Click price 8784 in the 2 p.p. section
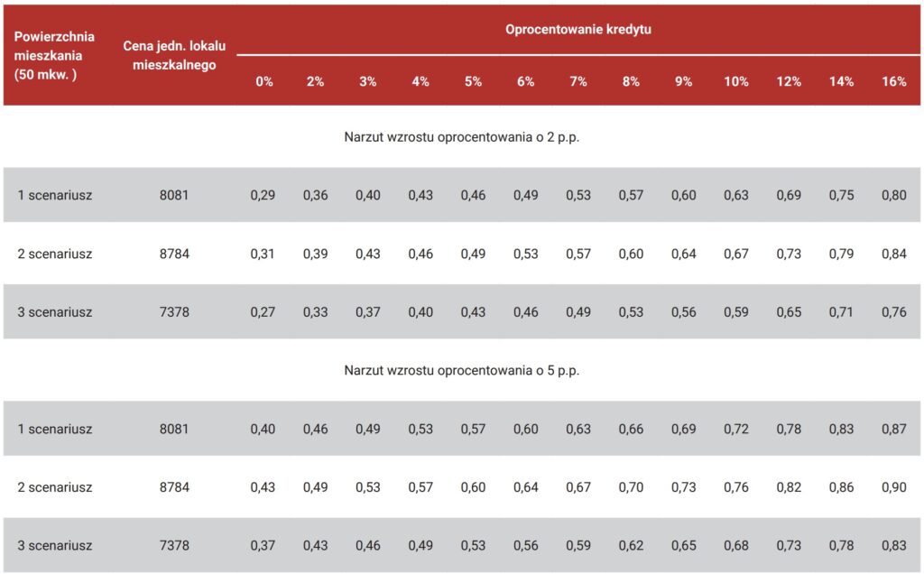Image resolution: width=924 pixels, height=574 pixels. point(174,254)
